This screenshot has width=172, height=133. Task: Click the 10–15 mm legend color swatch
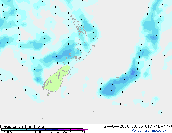(x=36, y=129)
